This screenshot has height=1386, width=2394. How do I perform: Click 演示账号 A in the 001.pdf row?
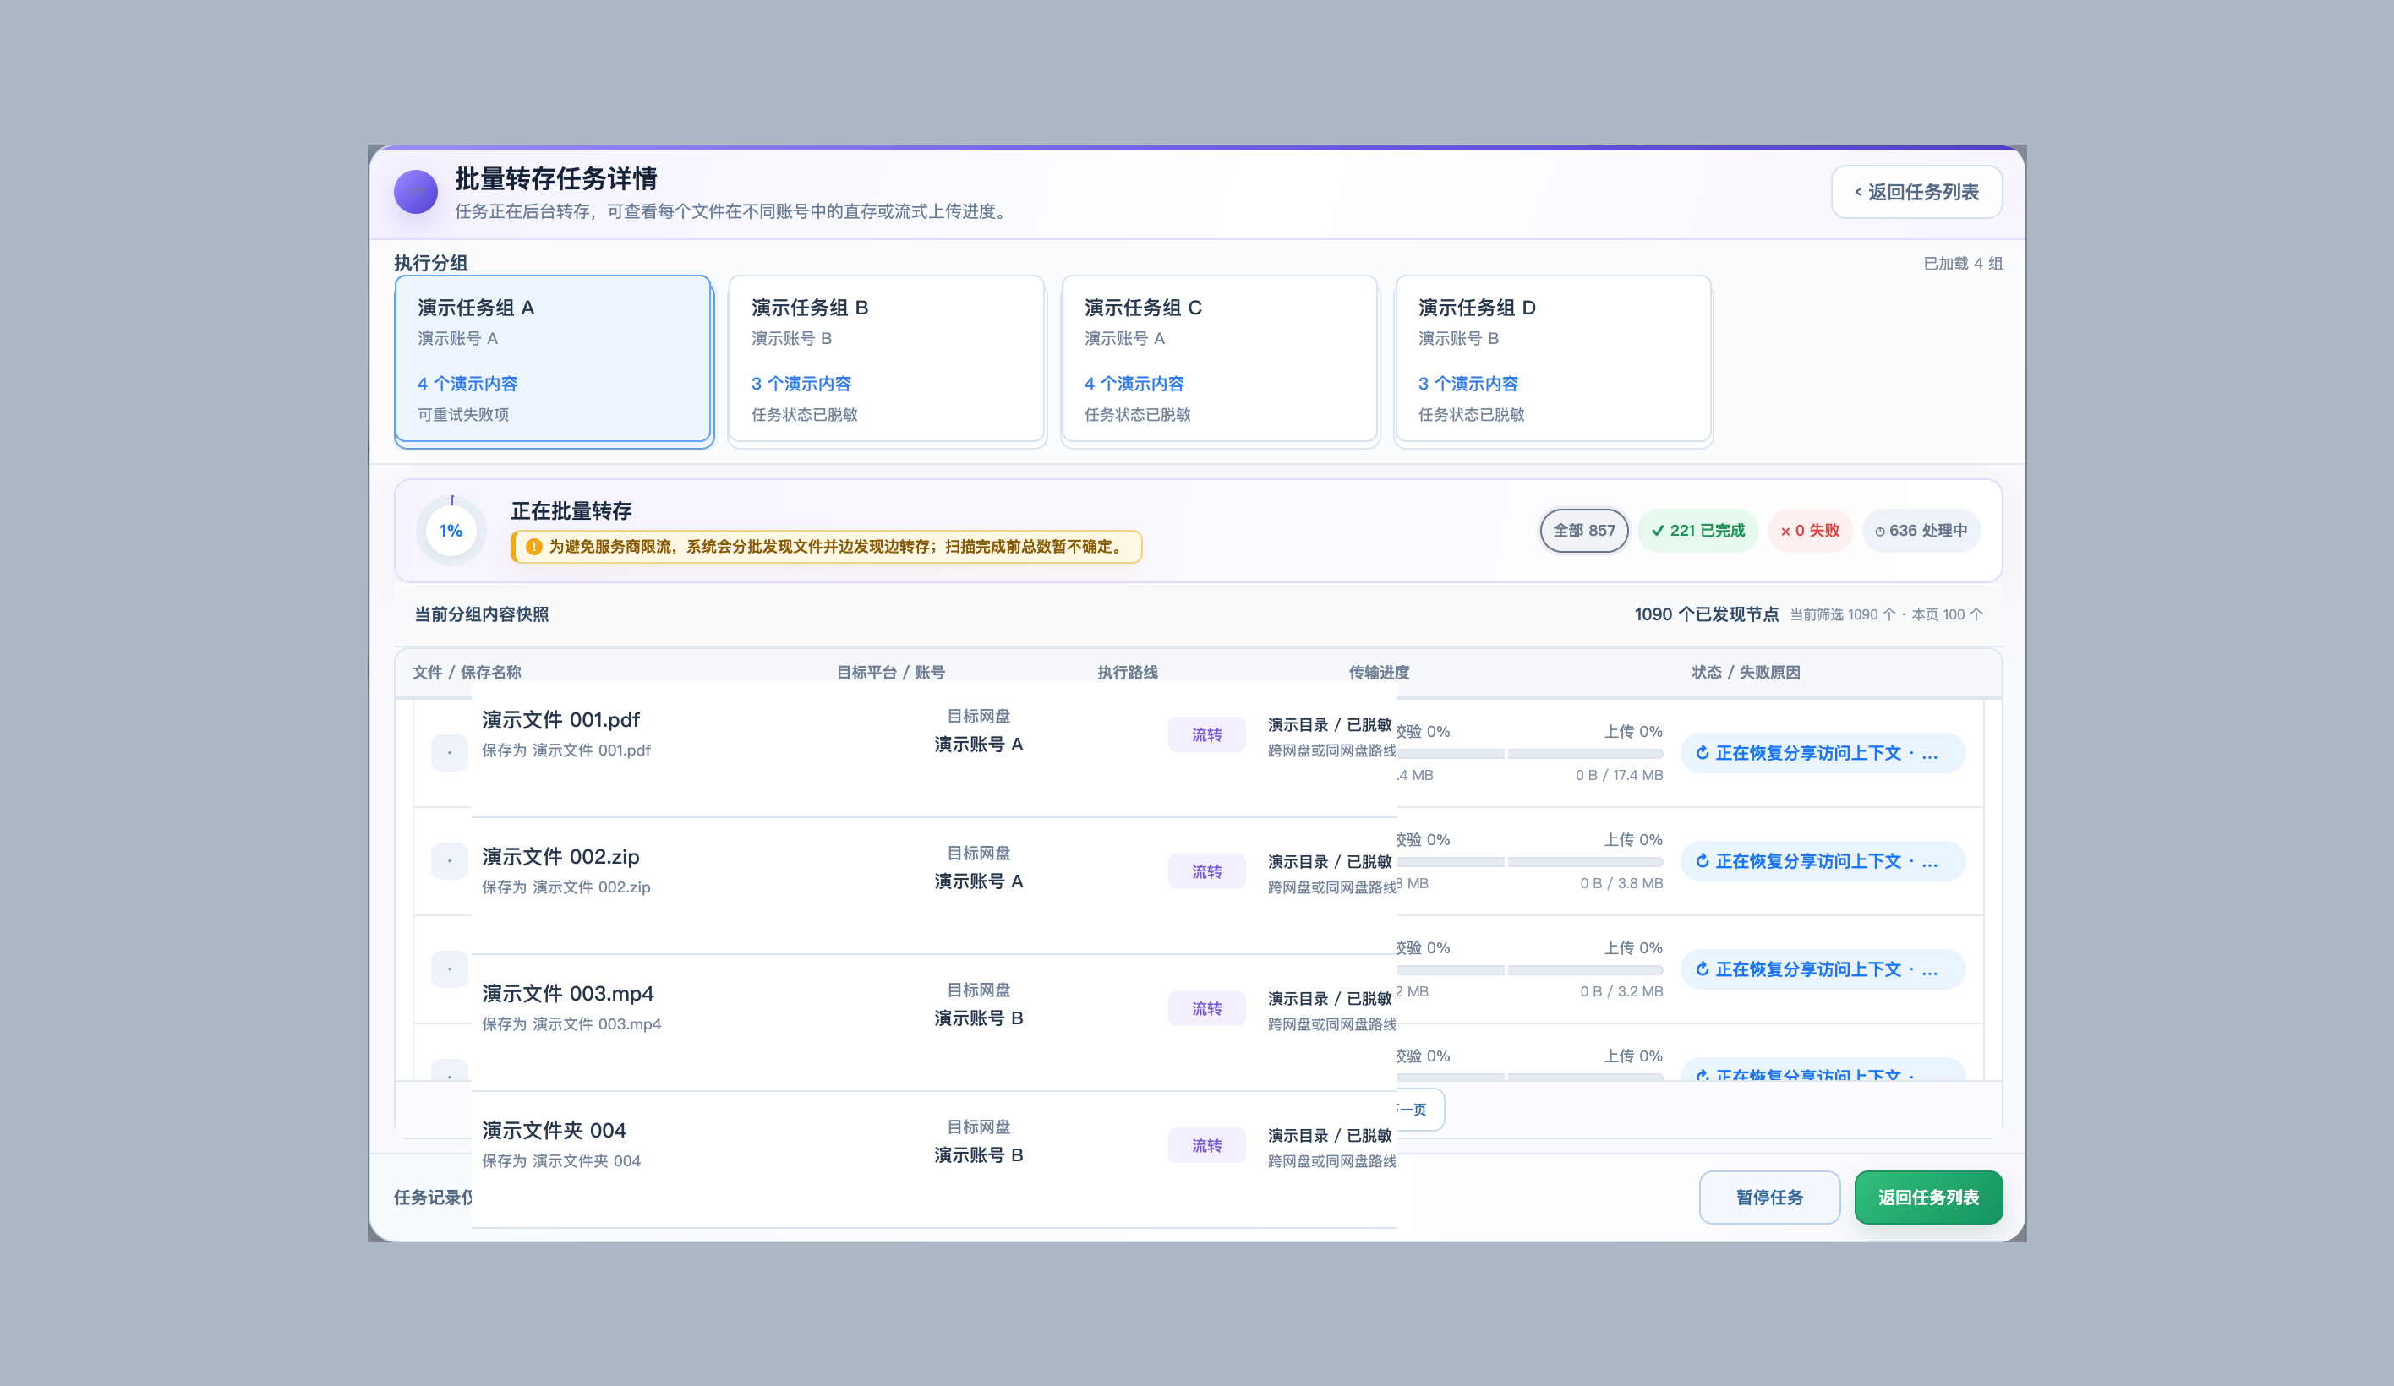click(x=979, y=745)
